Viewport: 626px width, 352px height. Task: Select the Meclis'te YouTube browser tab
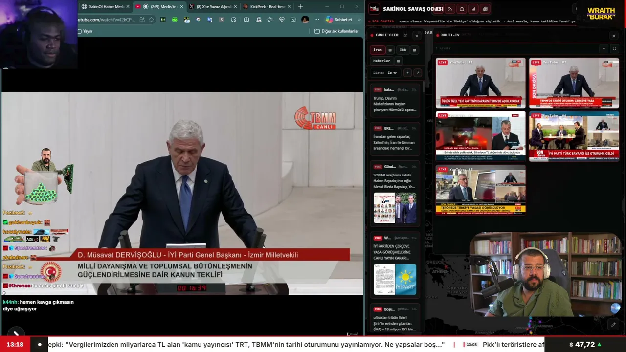click(x=159, y=7)
